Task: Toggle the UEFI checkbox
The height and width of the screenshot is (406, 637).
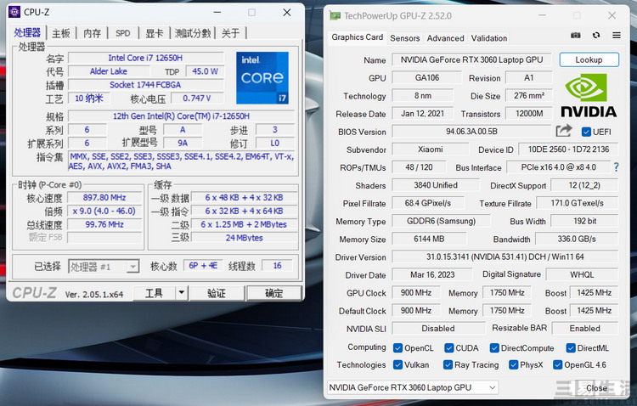Action: coord(586,132)
